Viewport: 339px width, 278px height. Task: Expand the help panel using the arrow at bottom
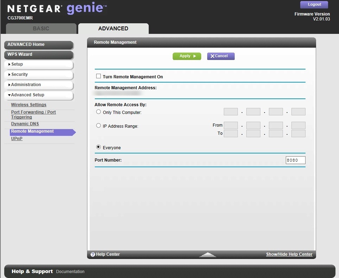(x=208, y=255)
